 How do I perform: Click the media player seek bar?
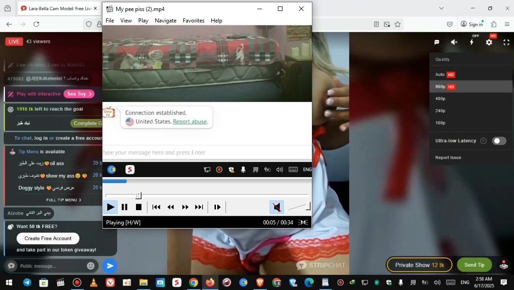tap(207, 195)
